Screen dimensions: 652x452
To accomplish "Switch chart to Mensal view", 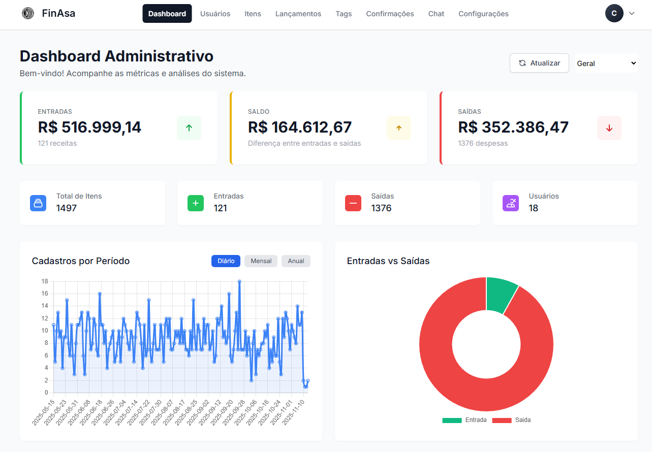I will pos(261,261).
